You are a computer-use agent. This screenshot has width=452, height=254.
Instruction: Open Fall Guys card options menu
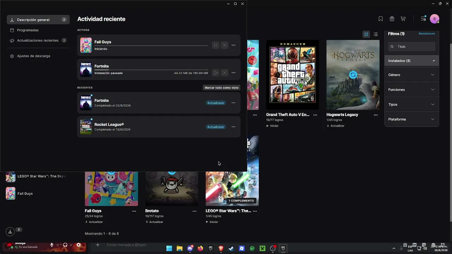tap(134, 211)
